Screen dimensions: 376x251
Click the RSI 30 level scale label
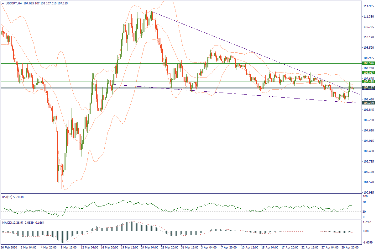364,211
